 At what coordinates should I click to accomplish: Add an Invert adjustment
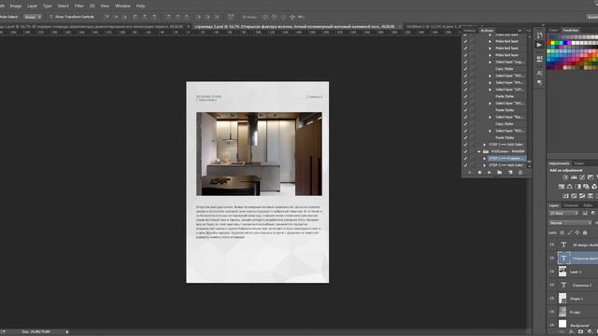(x=565, y=196)
